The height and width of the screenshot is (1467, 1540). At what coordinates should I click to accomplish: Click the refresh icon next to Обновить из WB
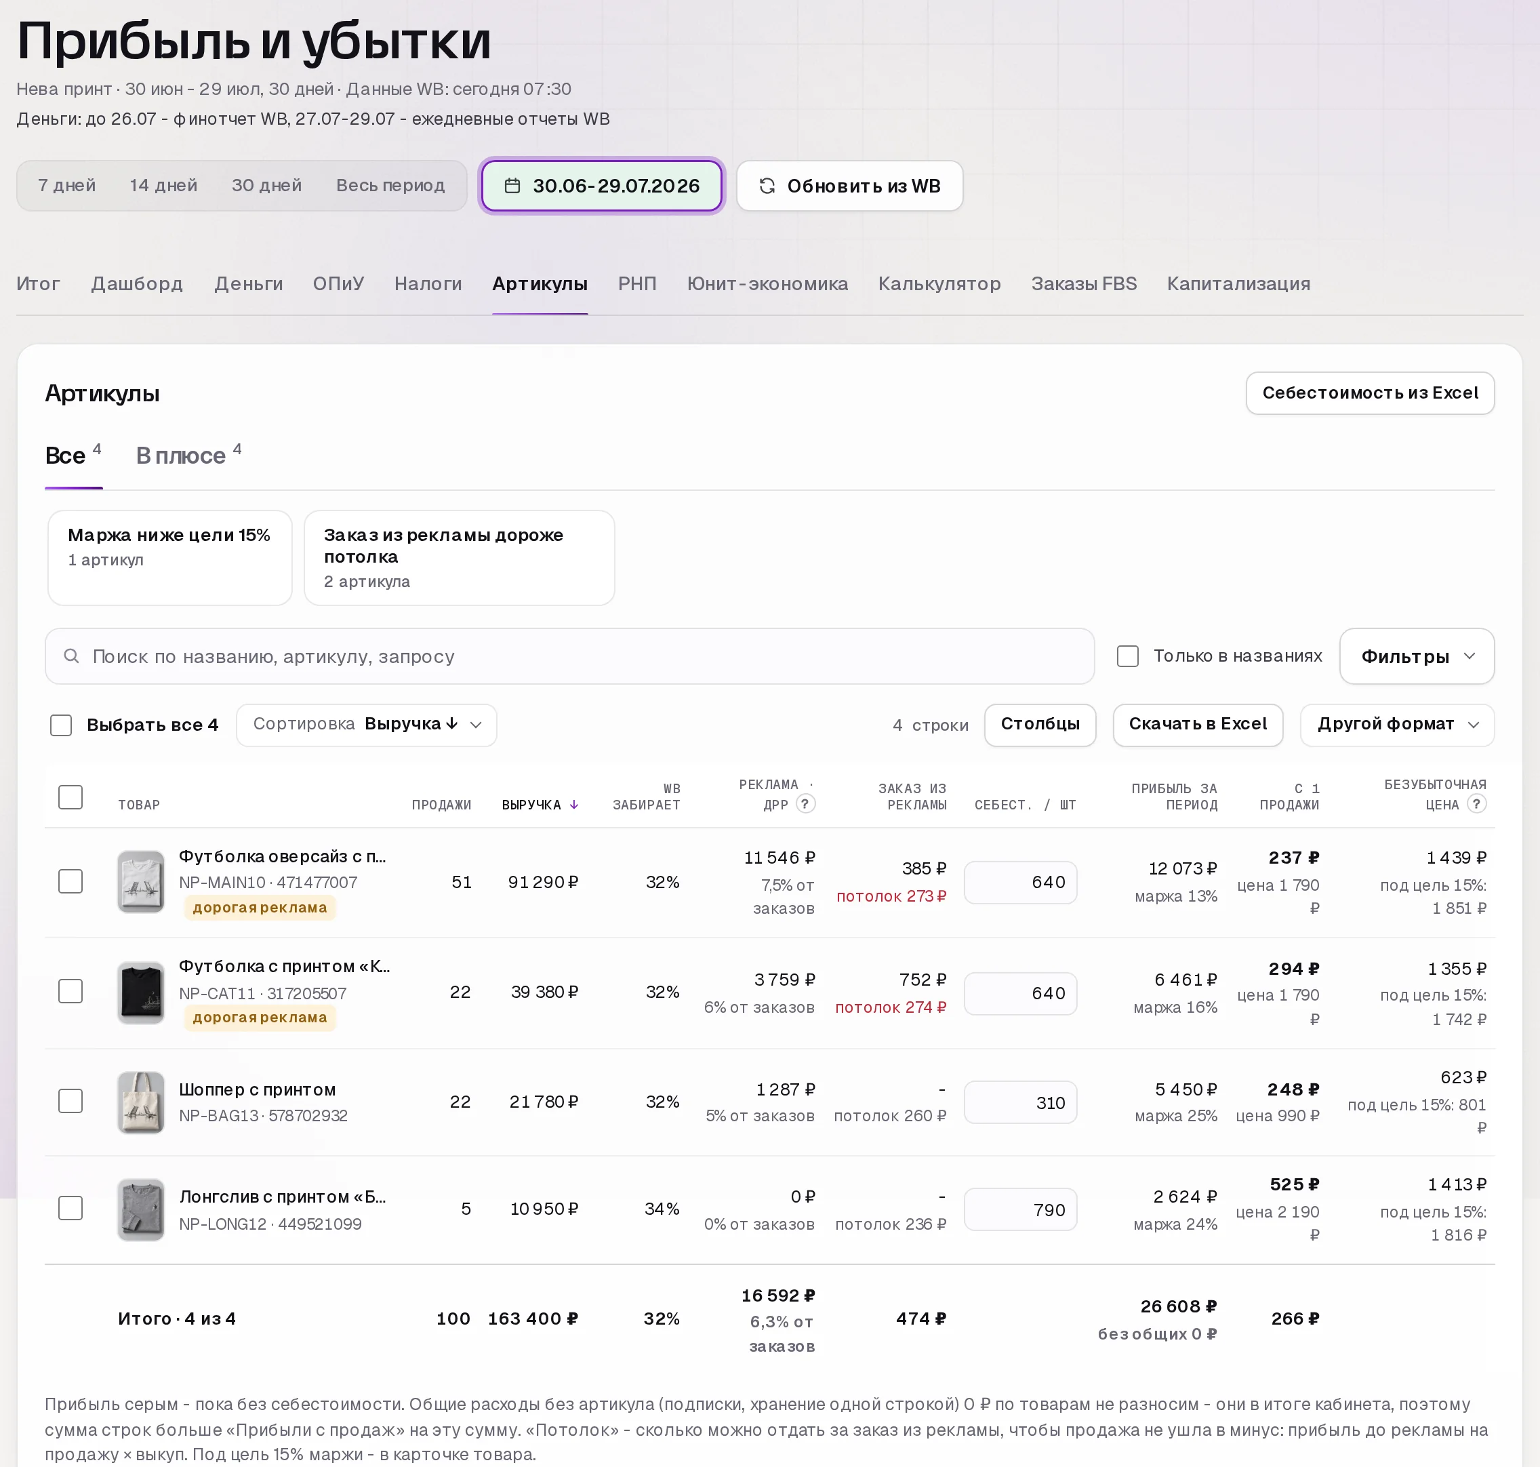767,186
